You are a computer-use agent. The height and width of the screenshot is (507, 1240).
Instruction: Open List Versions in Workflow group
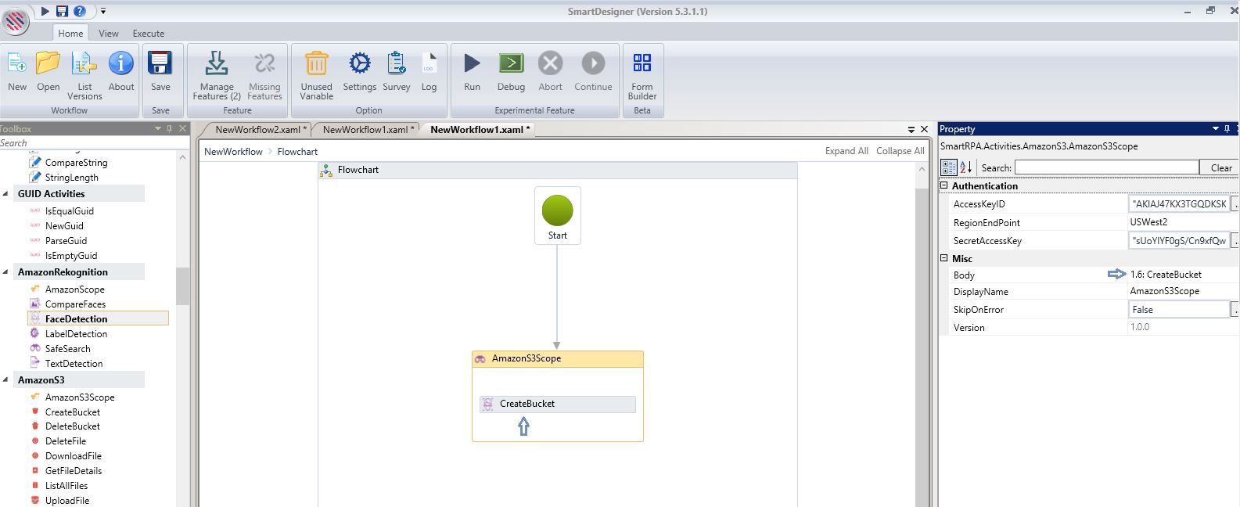pyautogui.click(x=84, y=63)
